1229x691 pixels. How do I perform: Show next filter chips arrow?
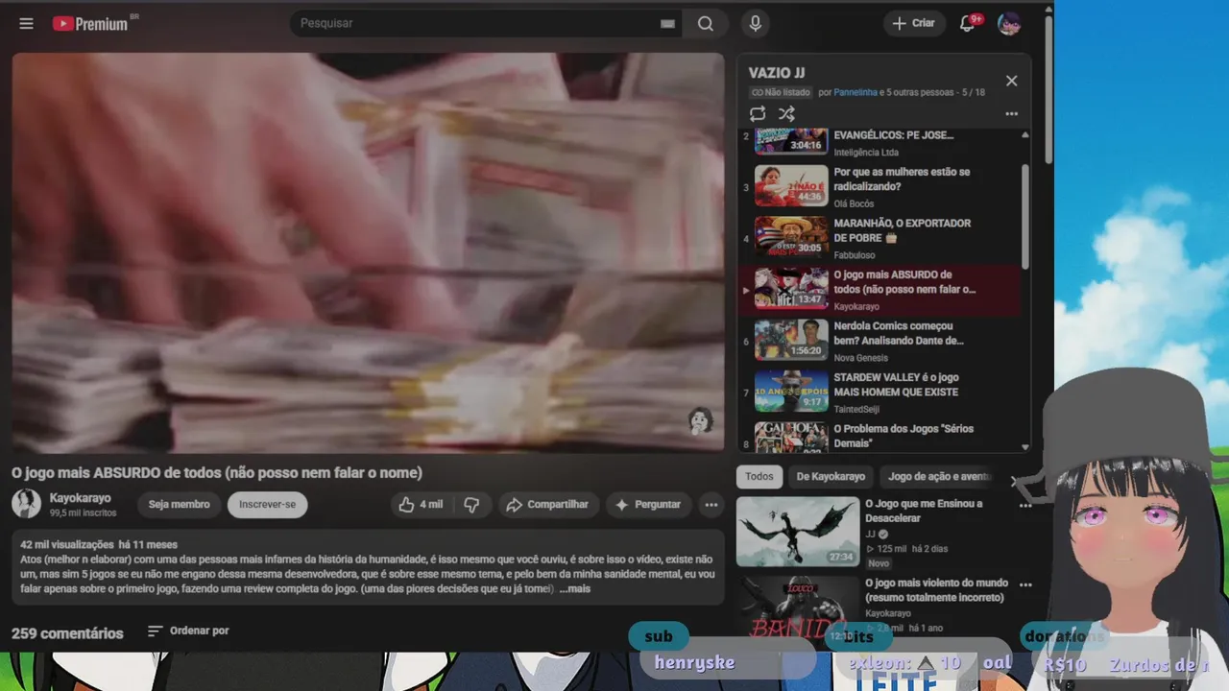coord(1013,481)
